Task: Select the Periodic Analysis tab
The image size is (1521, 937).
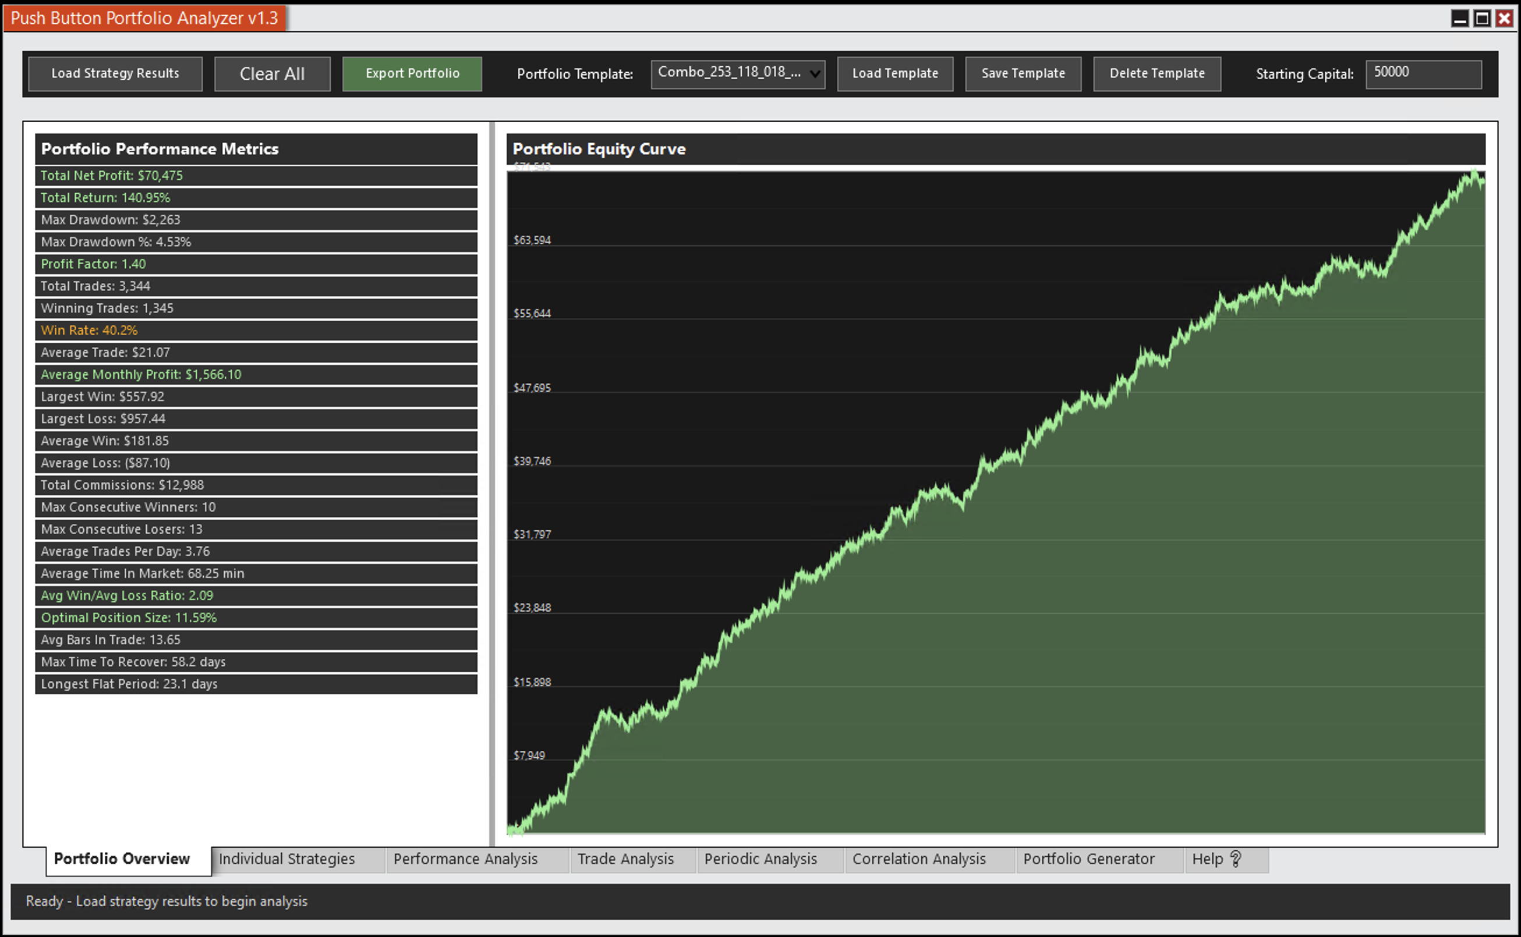Action: click(760, 860)
